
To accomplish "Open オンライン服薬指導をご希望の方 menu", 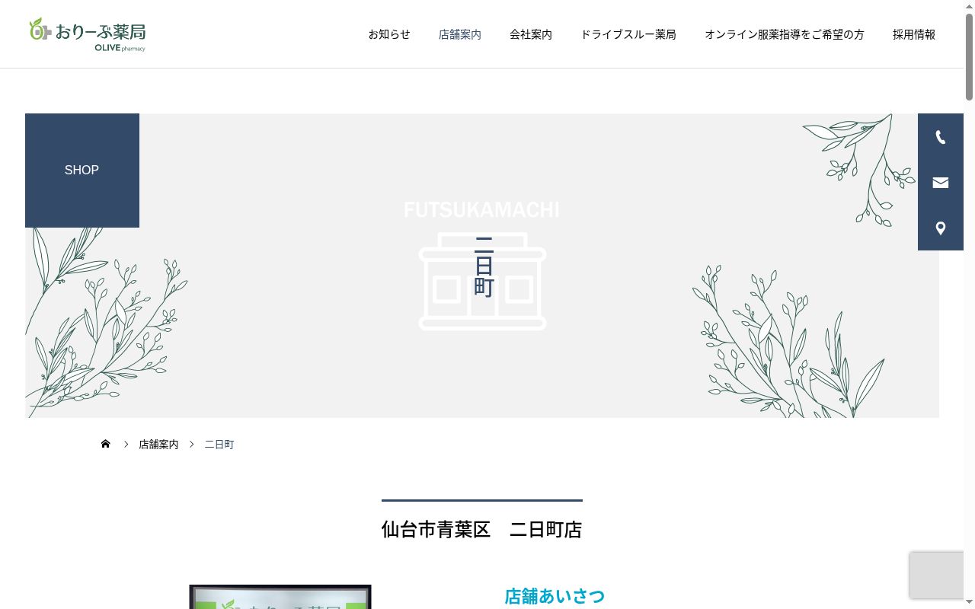I will click(x=785, y=34).
